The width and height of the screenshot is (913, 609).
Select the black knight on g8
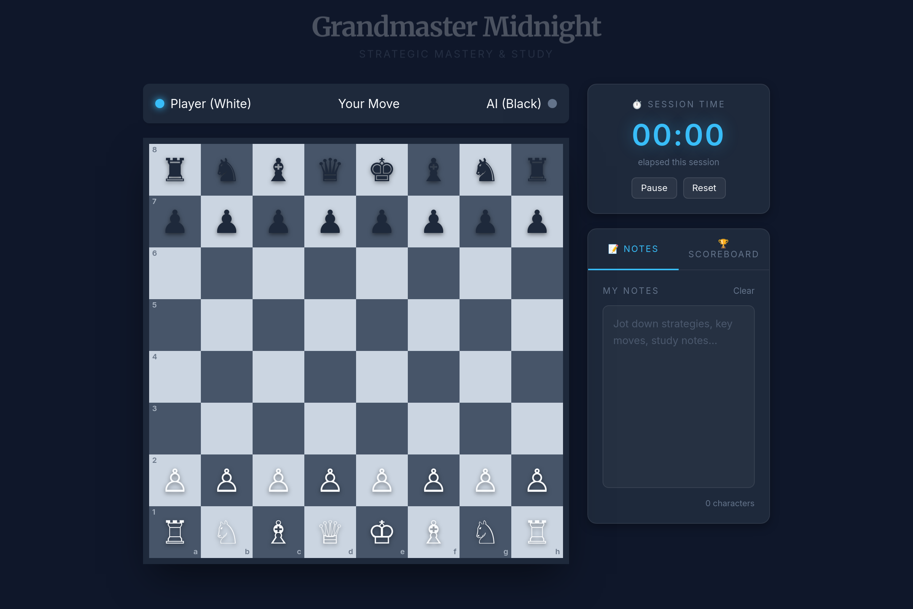pyautogui.click(x=485, y=170)
